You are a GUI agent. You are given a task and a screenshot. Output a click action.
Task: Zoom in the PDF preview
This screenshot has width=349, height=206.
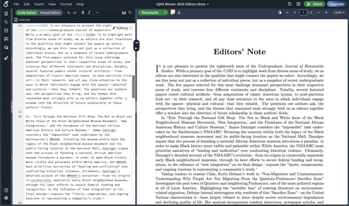[x=326, y=13]
